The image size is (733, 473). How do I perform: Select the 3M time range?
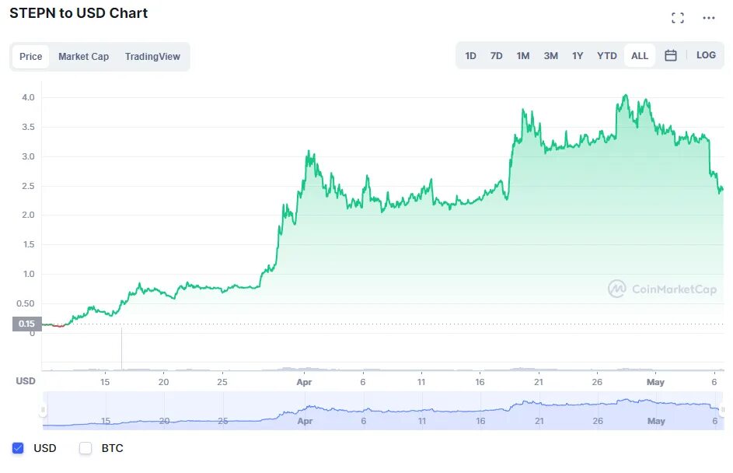tap(550, 56)
